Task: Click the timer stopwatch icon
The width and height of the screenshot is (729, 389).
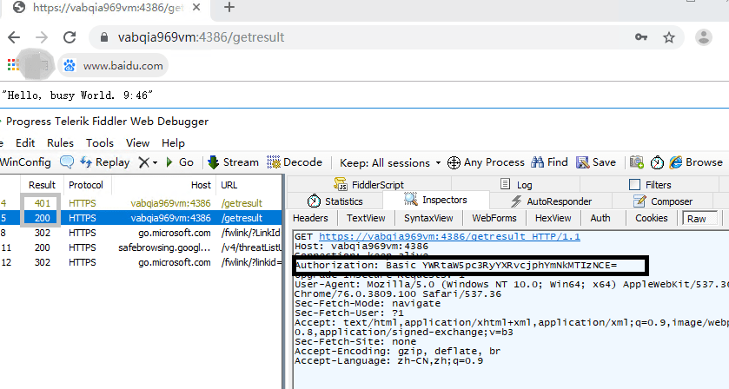Action: tap(657, 162)
